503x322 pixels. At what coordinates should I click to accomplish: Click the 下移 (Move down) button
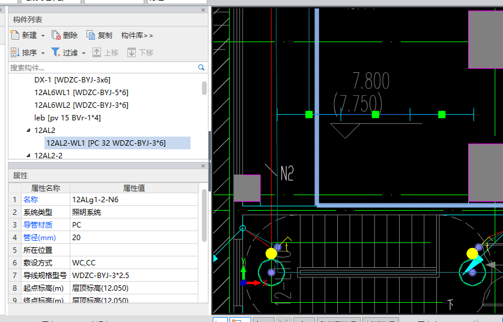[x=140, y=52]
